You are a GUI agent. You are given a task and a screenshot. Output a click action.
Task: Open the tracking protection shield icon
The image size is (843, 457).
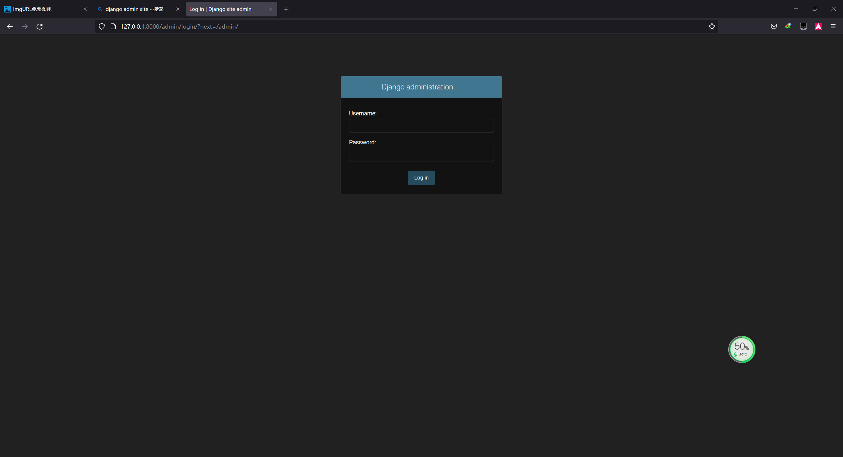click(102, 27)
